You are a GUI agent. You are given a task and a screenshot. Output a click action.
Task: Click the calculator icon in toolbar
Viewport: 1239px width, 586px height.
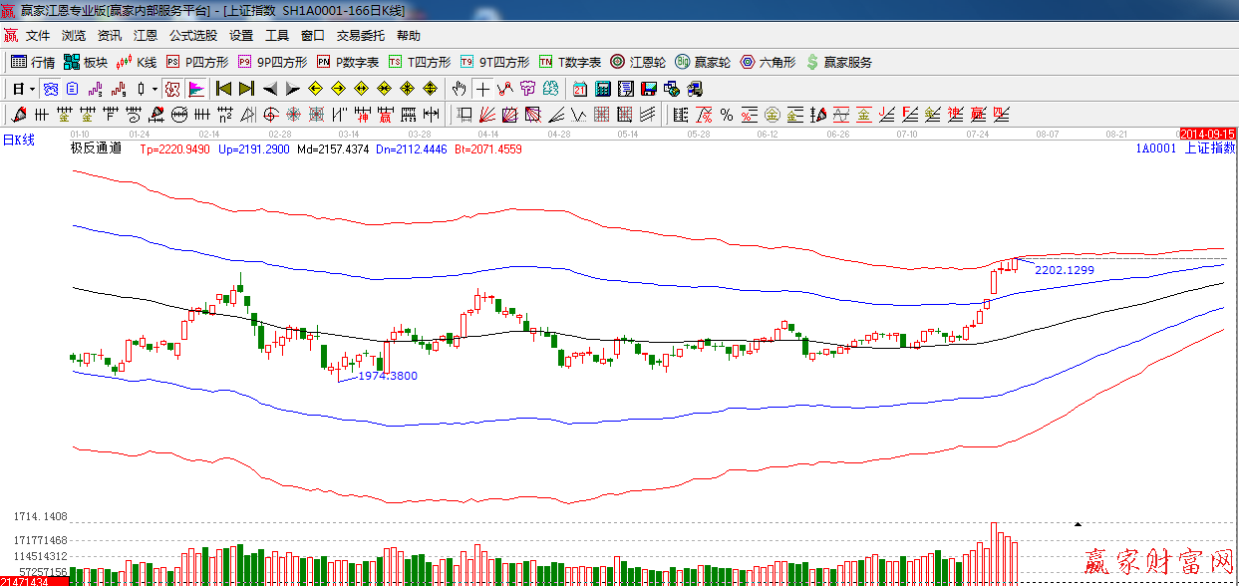click(602, 89)
